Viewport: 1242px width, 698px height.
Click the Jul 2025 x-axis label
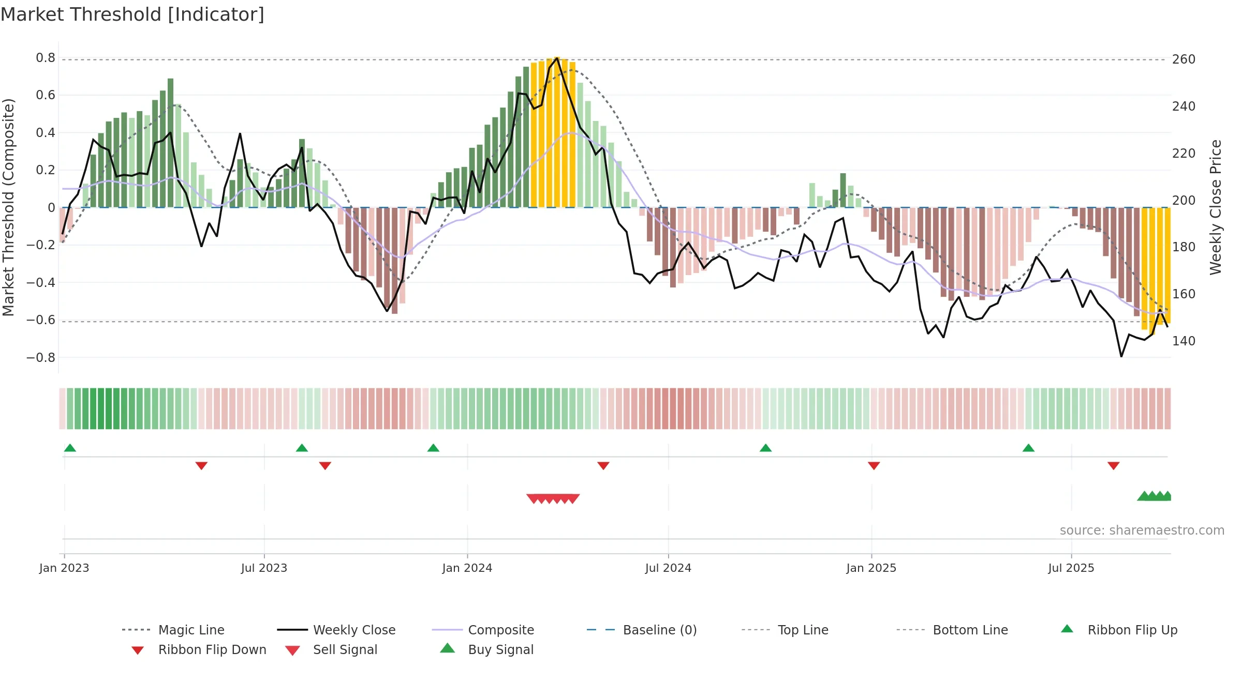[1071, 568]
